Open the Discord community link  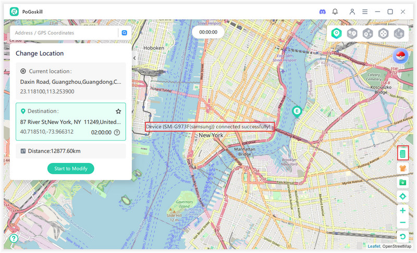[x=323, y=11]
